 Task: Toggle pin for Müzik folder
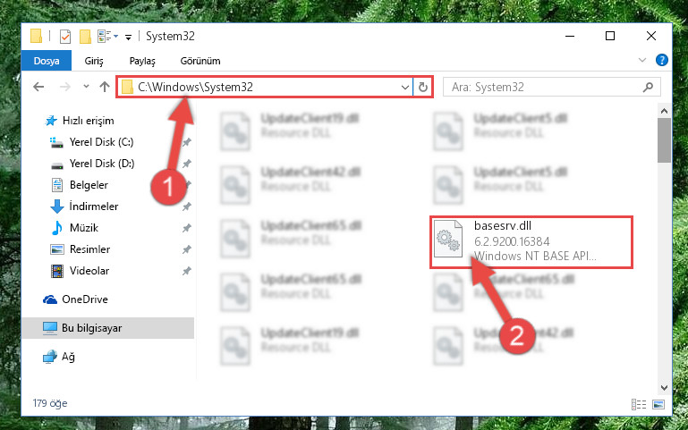tap(187, 228)
